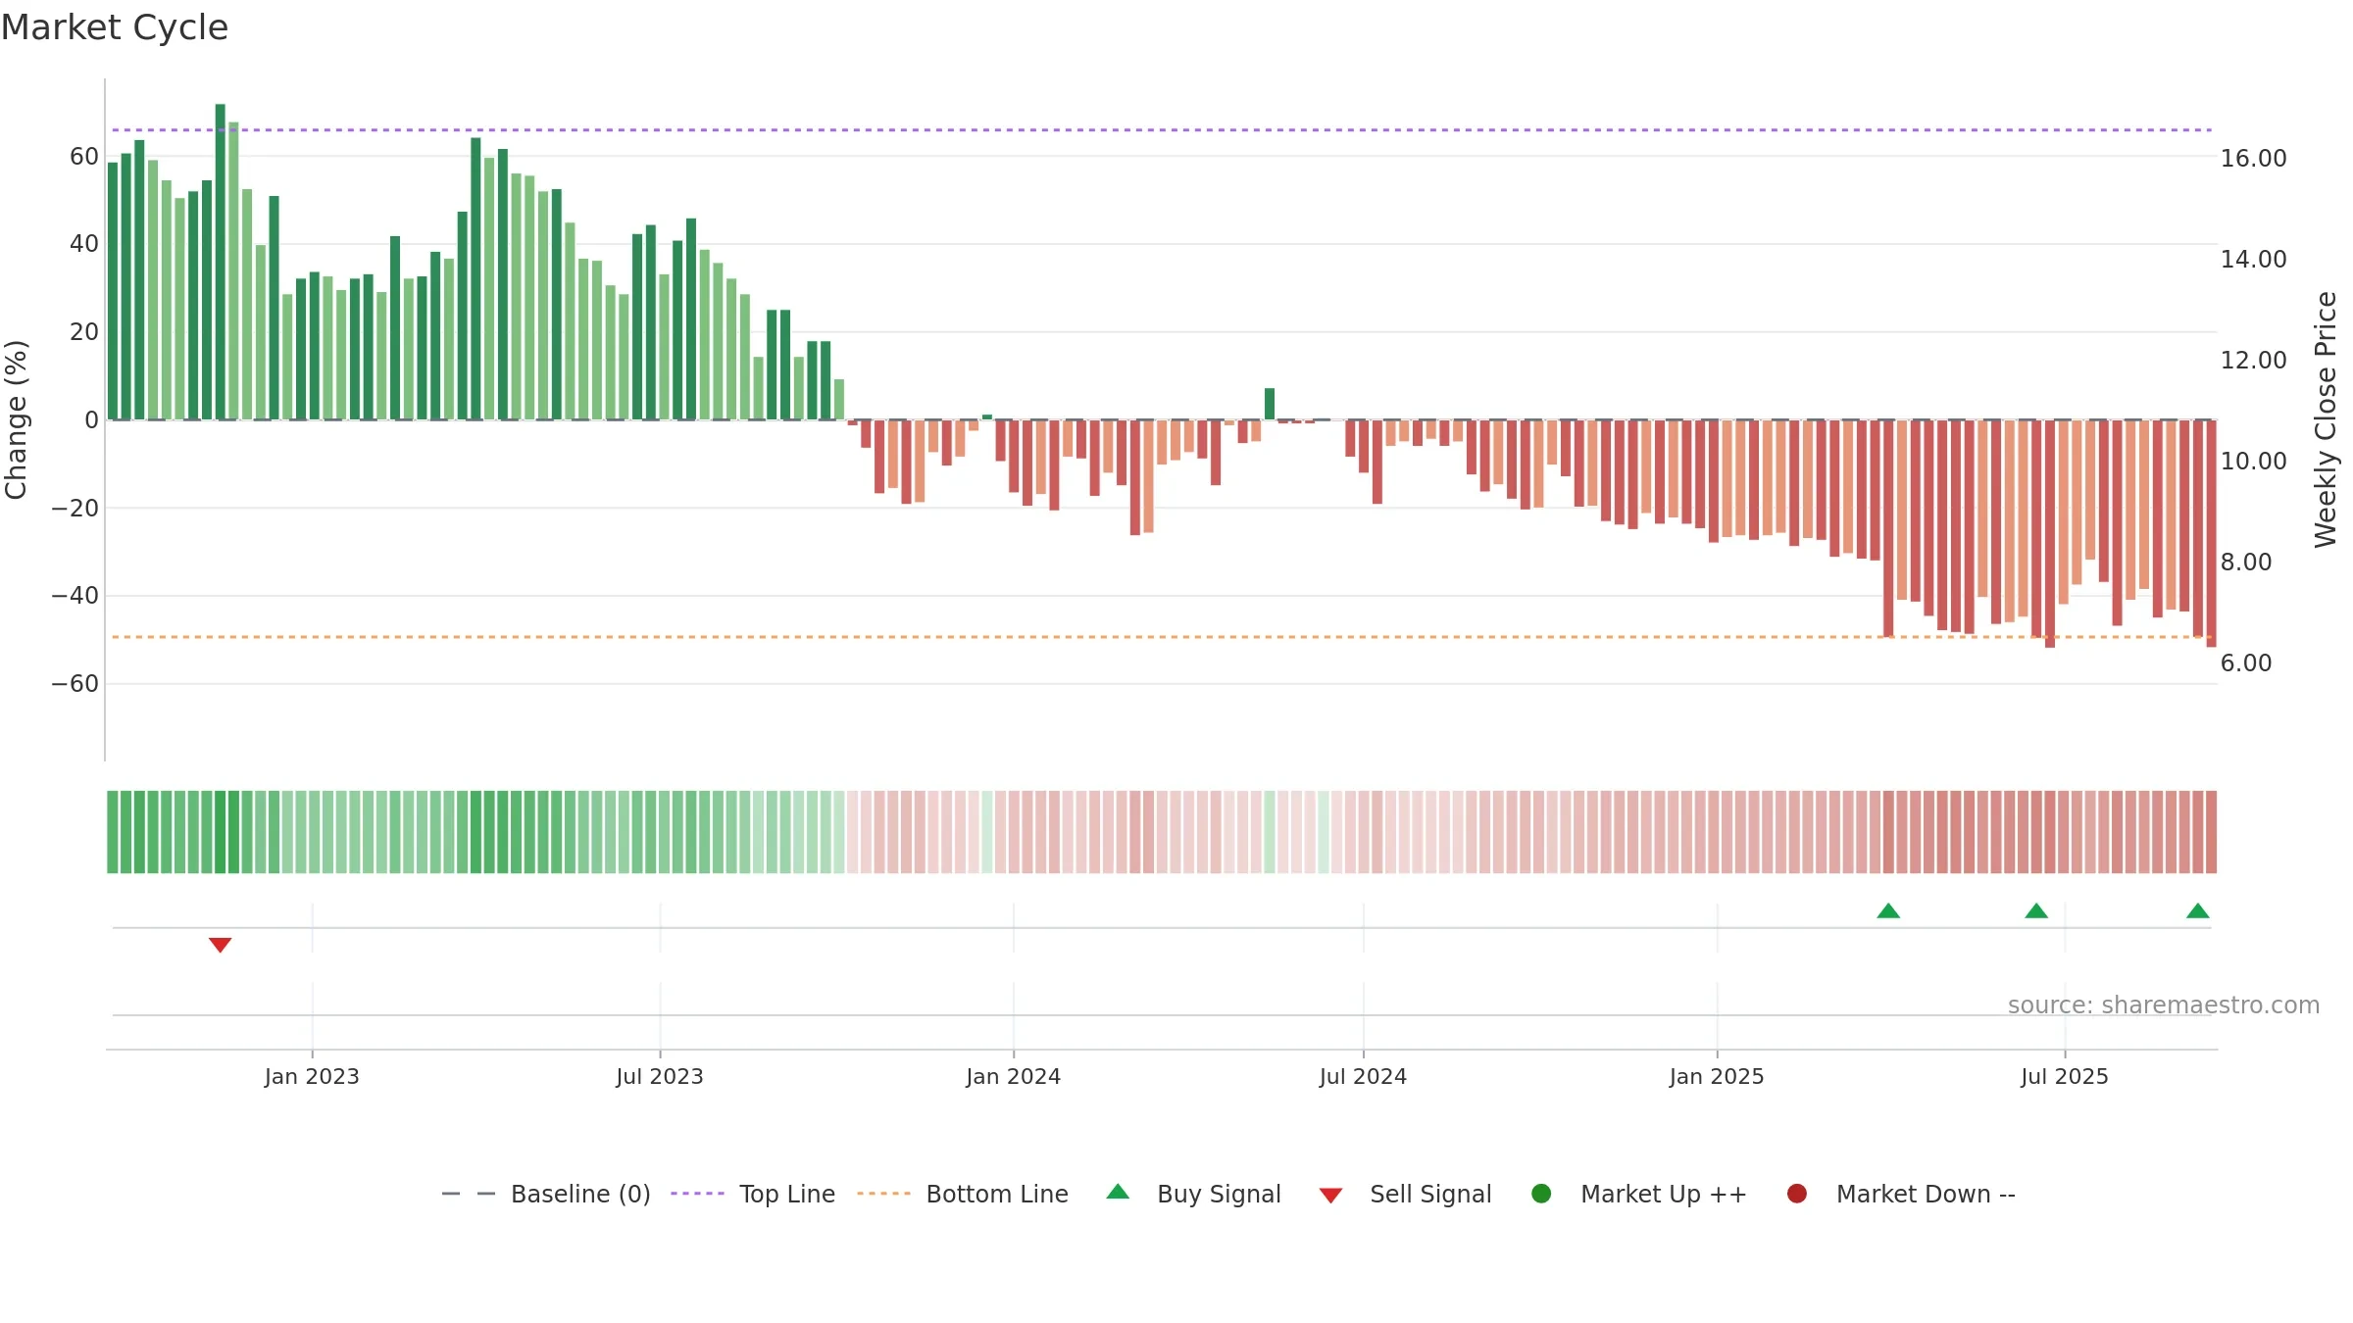The height and width of the screenshot is (1323, 2353).
Task: Click the Jan 2024 axis label
Action: (x=1013, y=1077)
